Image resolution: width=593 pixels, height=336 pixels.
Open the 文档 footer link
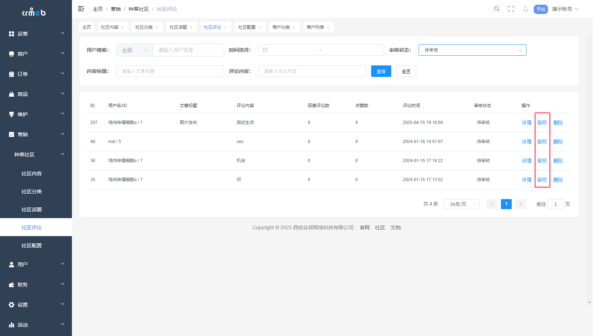coord(396,227)
